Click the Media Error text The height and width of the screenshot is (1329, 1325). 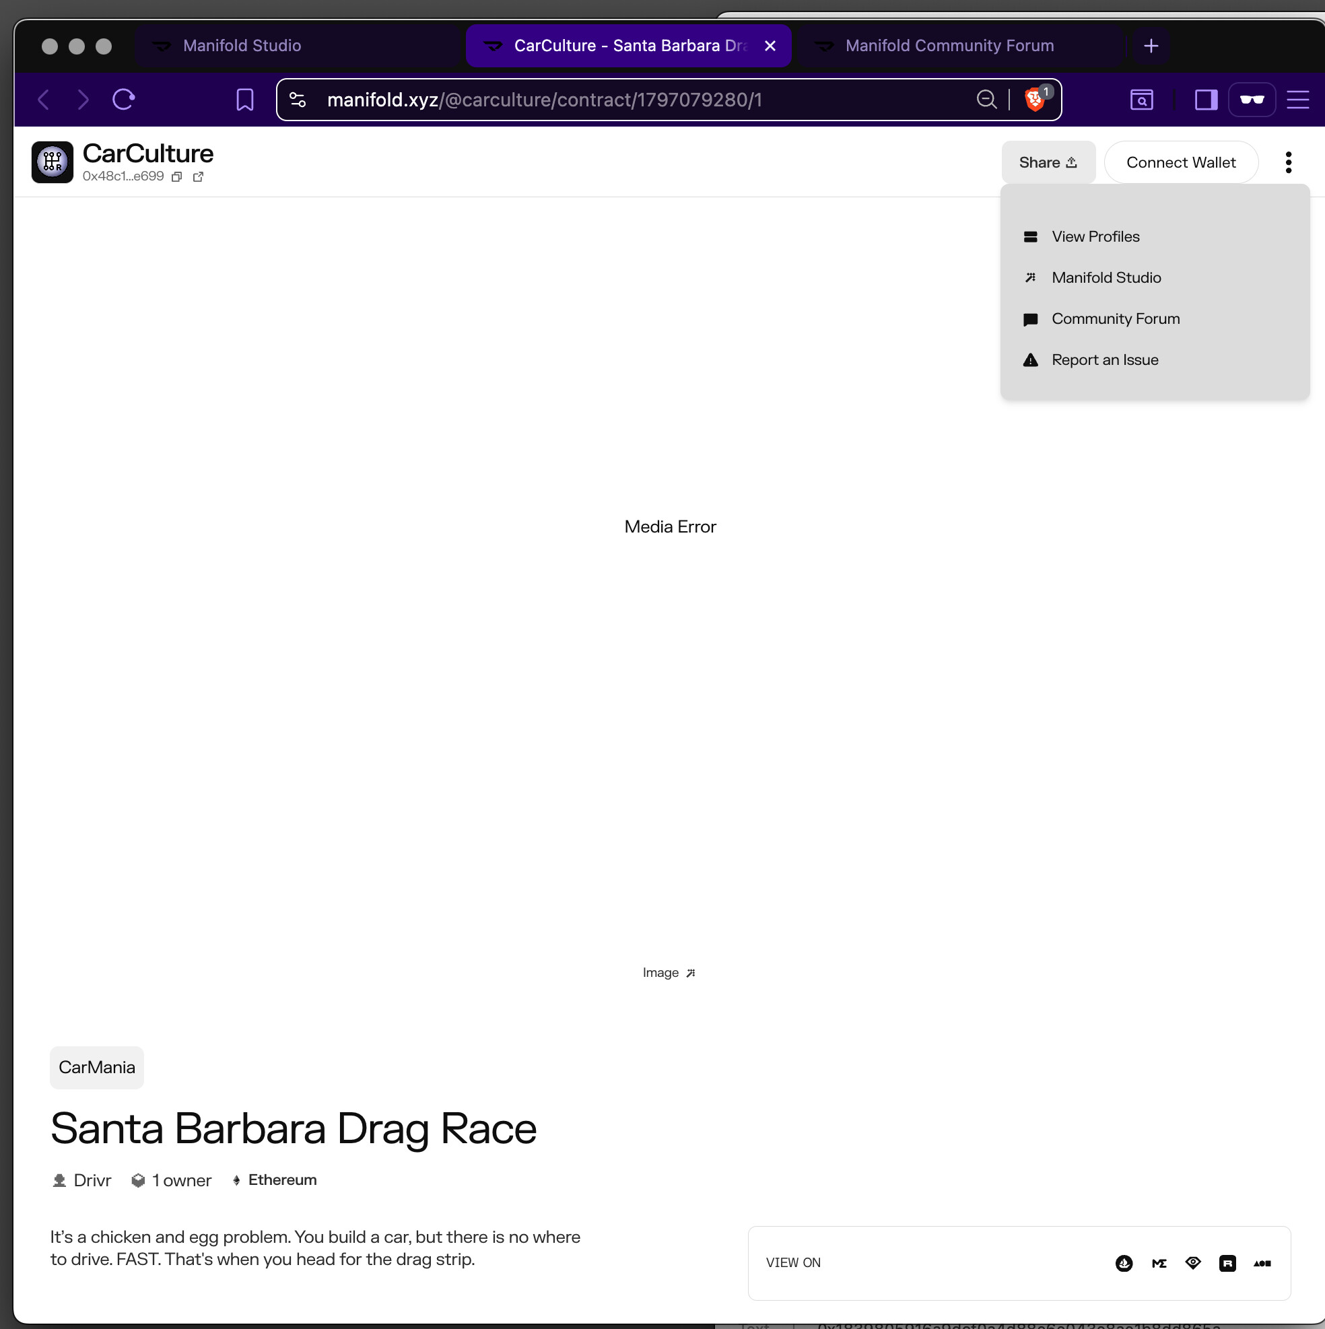(670, 526)
